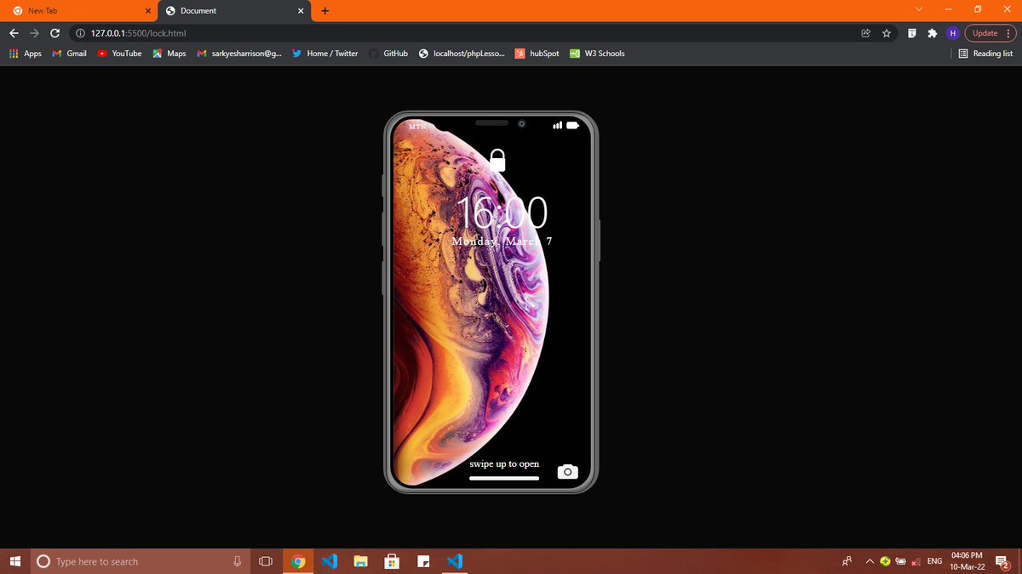The width and height of the screenshot is (1022, 574).
Task: Open the sarkyesharrison@g... mail bookmark
Action: coord(239,54)
